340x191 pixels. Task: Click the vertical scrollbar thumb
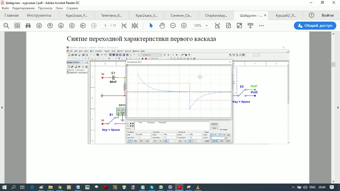point(333,64)
